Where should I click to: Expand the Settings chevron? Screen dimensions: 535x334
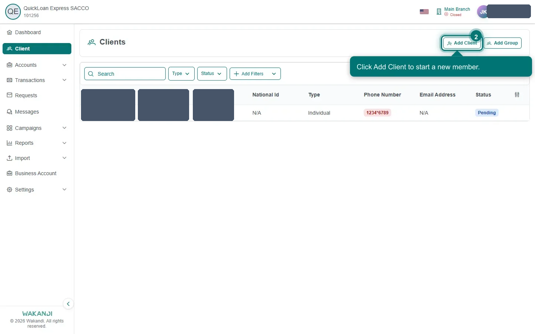coord(64,190)
